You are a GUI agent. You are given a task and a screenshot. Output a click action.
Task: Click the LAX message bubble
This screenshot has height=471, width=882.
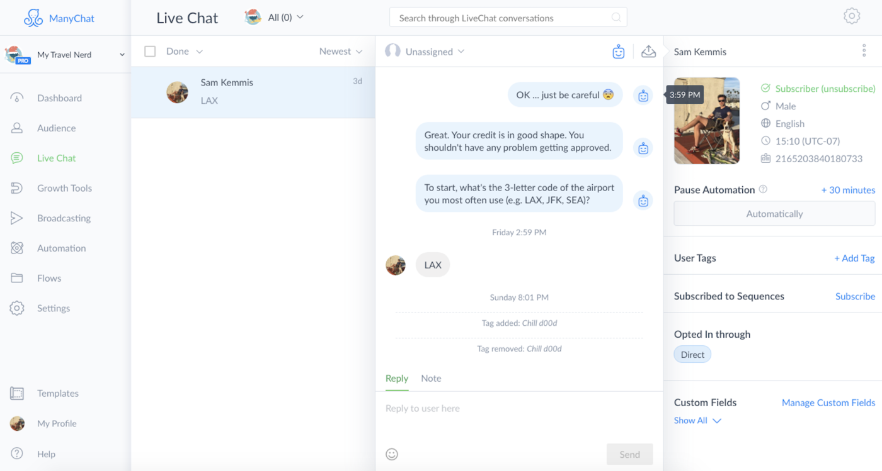(433, 265)
